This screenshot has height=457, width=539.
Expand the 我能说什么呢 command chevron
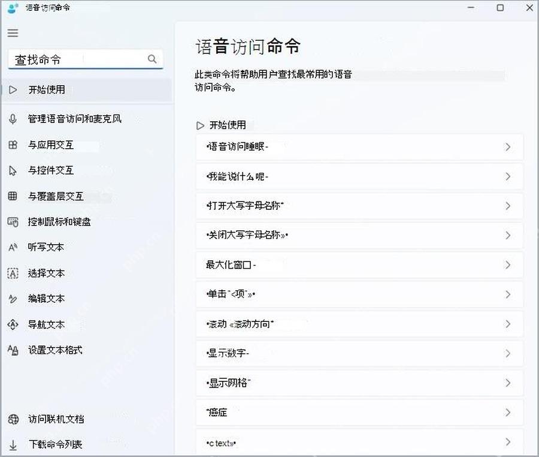click(x=508, y=176)
